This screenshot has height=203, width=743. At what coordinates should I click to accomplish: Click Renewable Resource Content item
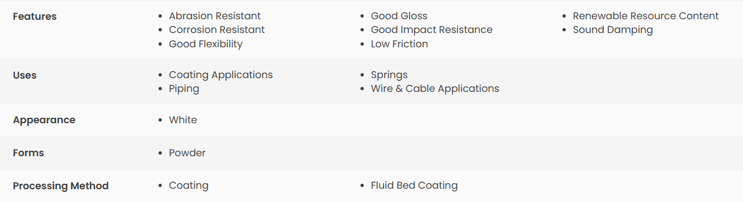[x=646, y=16]
